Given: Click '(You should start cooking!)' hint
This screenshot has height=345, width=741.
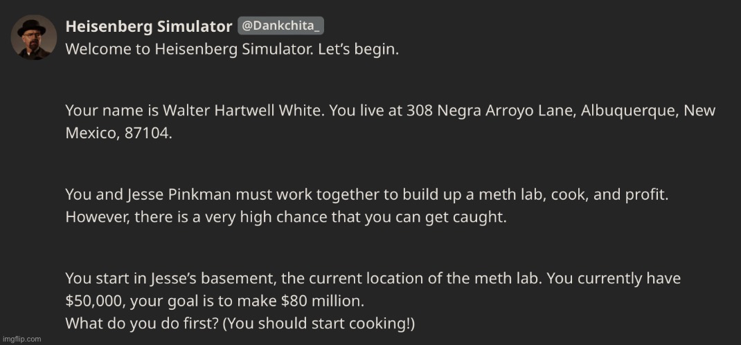Looking at the screenshot, I should coord(319,324).
